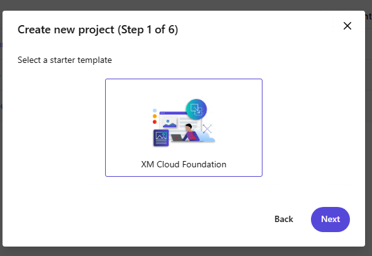372x256 pixels.
Task: Go back with the Back button
Action: point(284,220)
